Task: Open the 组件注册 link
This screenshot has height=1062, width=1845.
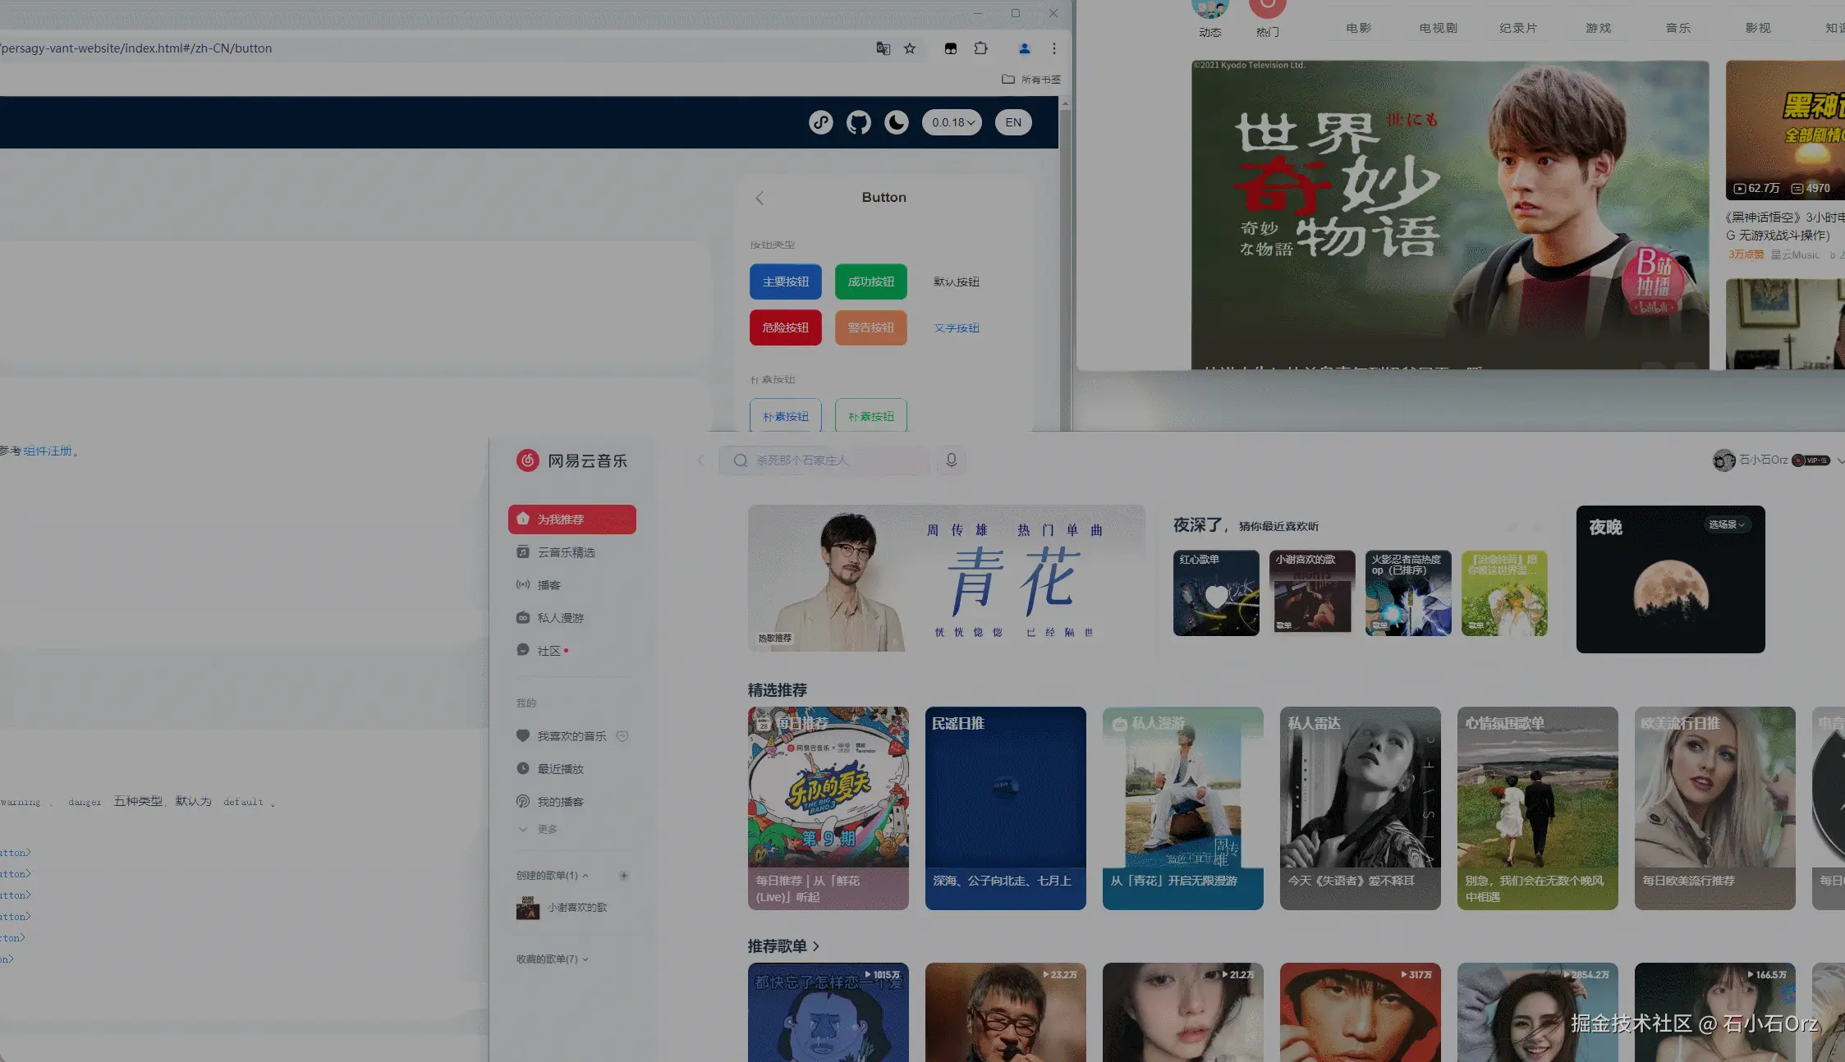Action: 48,451
